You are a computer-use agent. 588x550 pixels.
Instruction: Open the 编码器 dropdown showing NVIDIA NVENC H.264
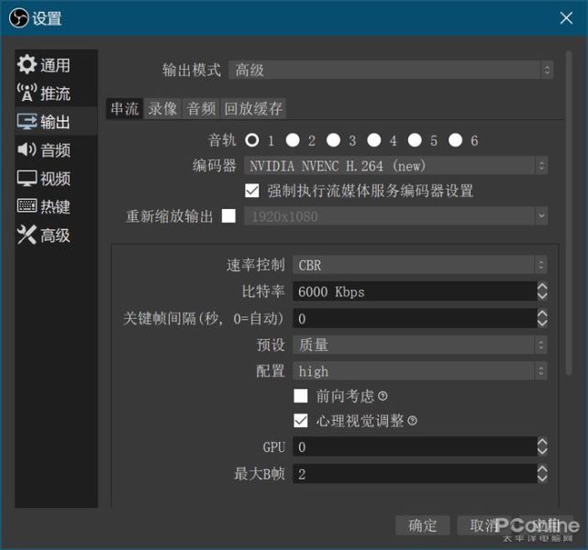pyautogui.click(x=395, y=166)
